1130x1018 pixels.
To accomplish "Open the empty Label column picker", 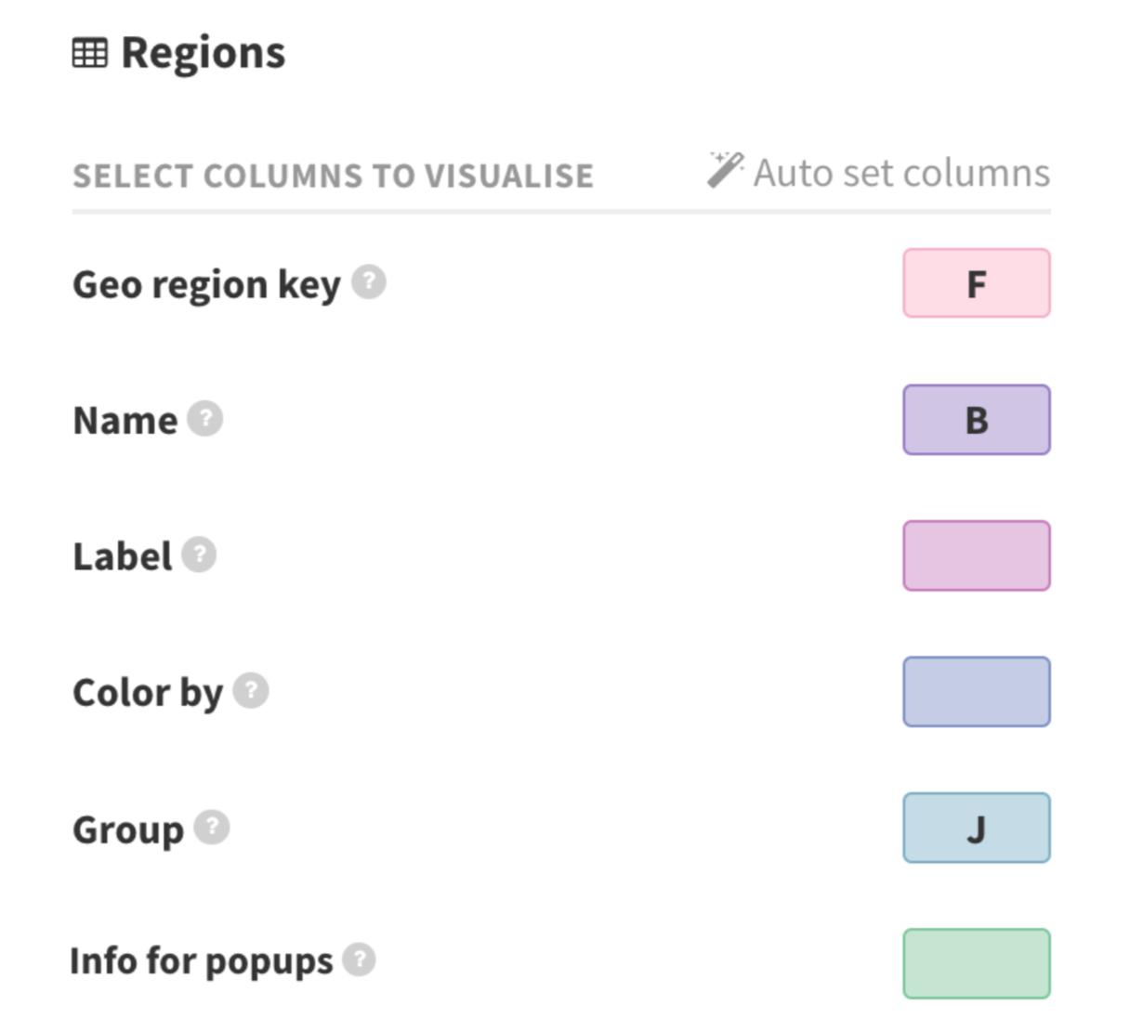I will click(x=975, y=555).
